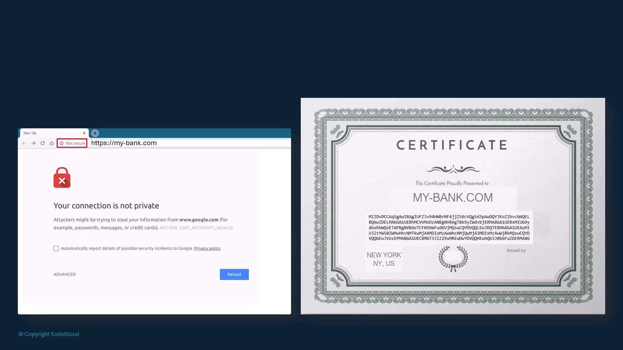Click the NEW YORK NY, US text
Screen dimensions: 623x350
tap(384, 259)
